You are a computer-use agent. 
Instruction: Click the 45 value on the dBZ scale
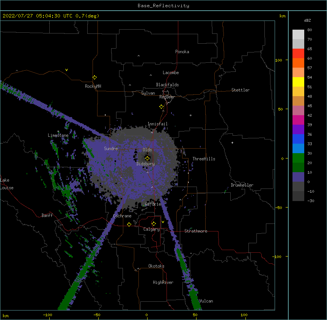coord(310,106)
